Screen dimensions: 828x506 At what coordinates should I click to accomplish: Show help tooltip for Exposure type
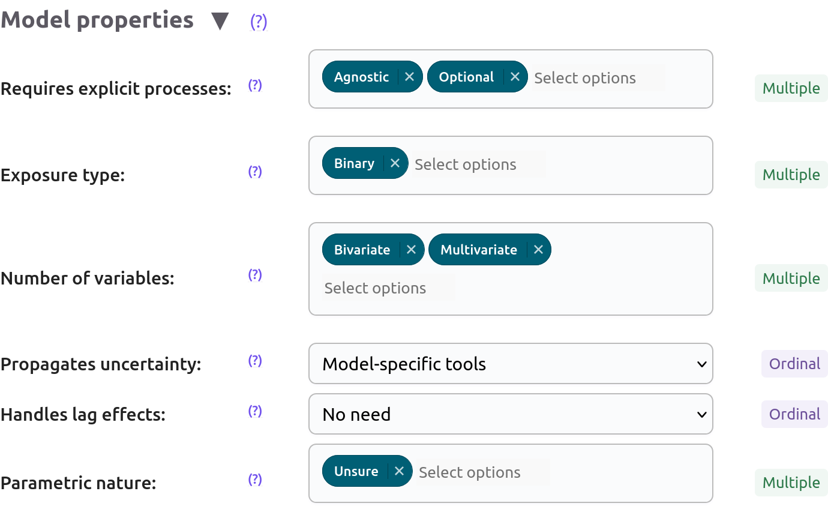tap(255, 172)
